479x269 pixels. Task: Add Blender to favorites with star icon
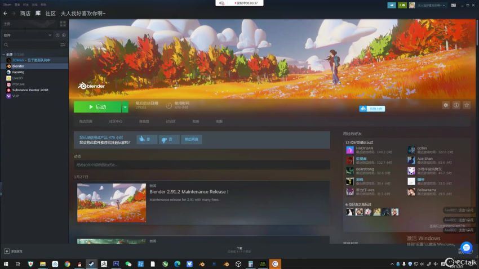[466, 105]
